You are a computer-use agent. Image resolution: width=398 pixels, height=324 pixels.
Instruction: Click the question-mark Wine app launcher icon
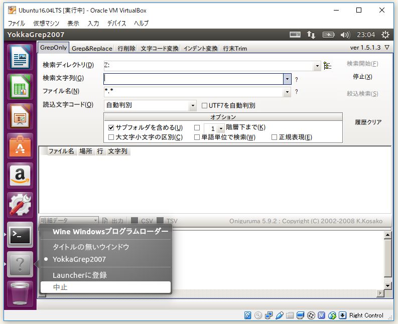20,264
